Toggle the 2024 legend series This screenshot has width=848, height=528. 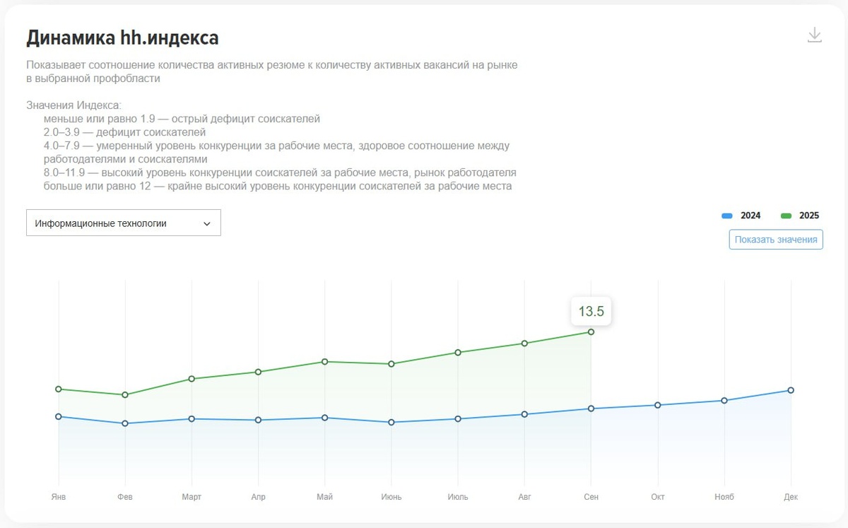(741, 216)
